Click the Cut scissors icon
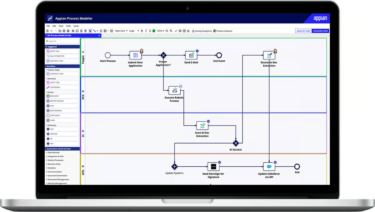The image size is (375, 212). (73, 31)
